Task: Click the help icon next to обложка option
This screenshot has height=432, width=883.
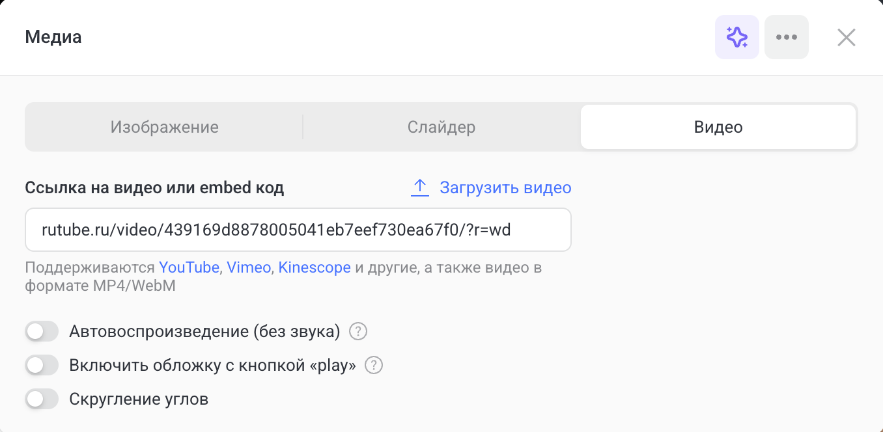Action: (x=373, y=365)
